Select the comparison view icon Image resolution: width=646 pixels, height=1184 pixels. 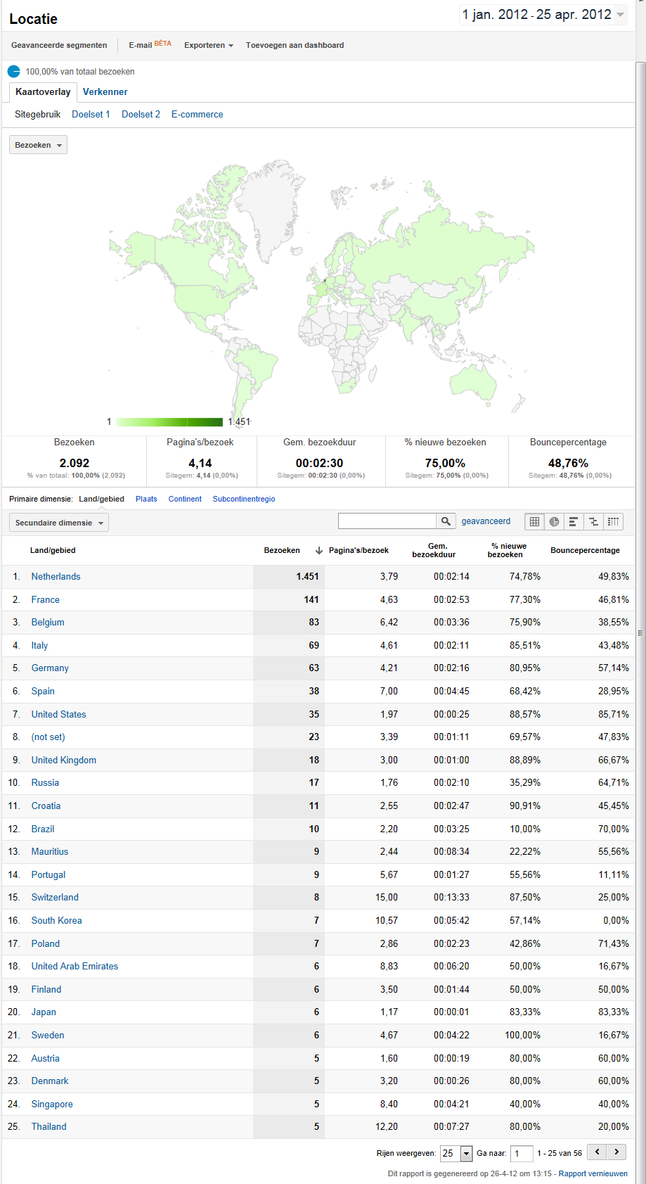coord(593,521)
